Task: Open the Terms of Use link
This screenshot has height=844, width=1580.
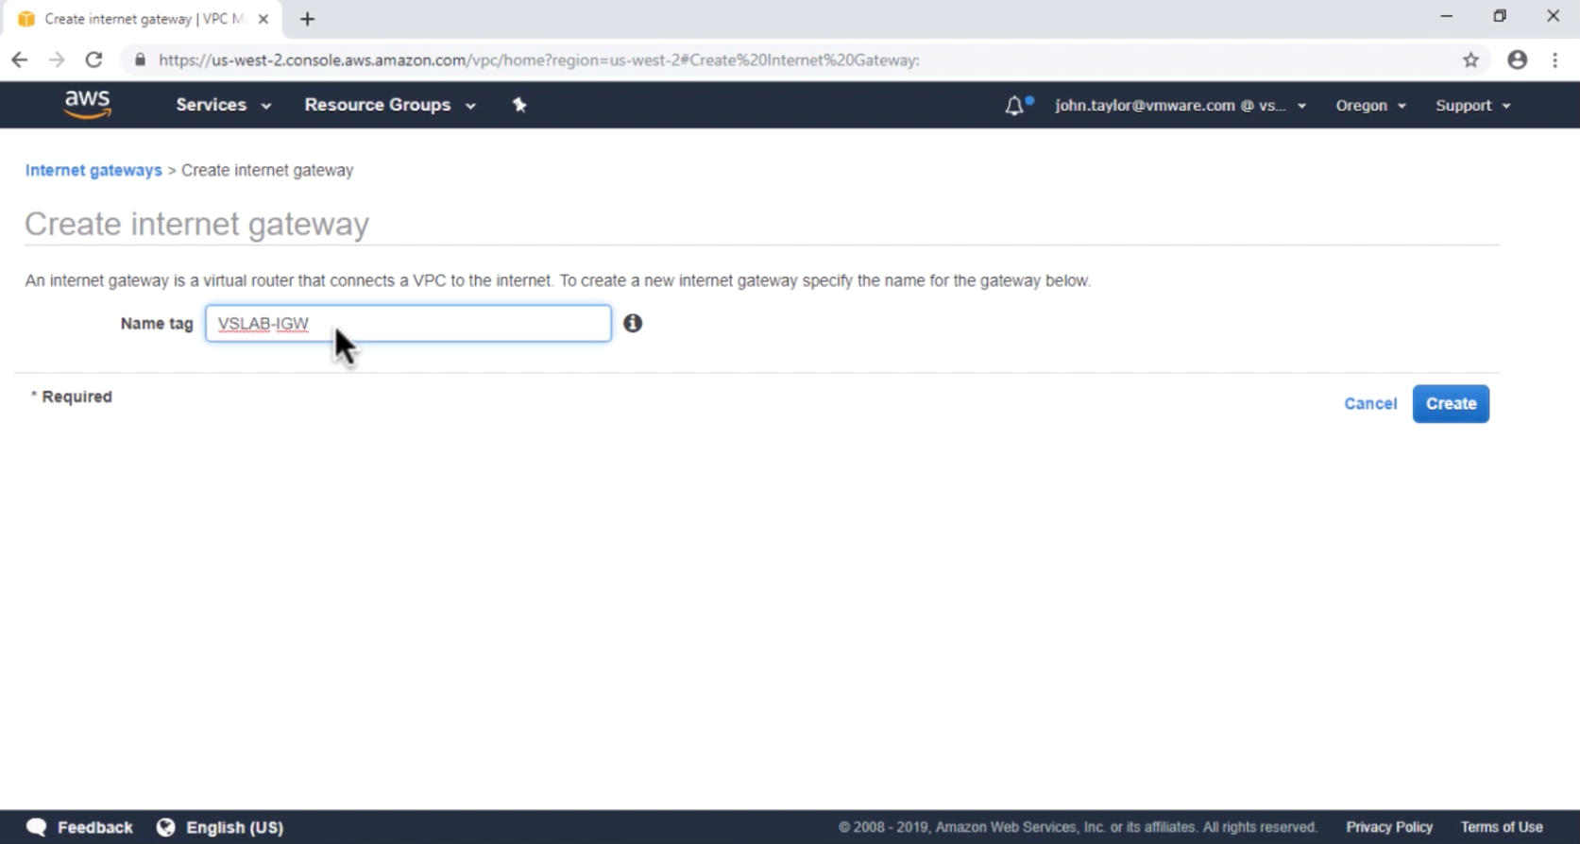Action: (x=1502, y=827)
